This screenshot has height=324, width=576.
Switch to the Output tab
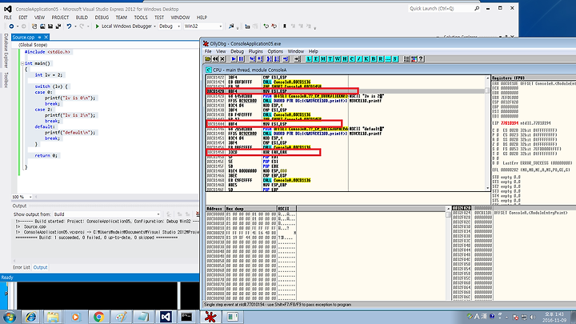tap(41, 267)
